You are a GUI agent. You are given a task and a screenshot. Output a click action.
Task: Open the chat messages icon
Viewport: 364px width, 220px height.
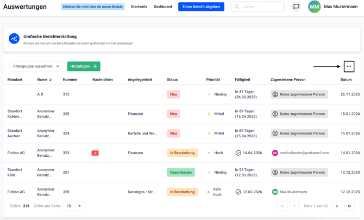click(x=296, y=7)
